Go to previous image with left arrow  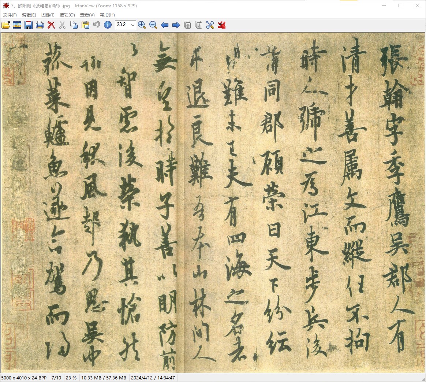(x=165, y=25)
